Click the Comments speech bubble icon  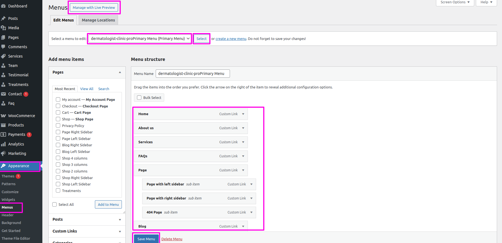[3, 47]
